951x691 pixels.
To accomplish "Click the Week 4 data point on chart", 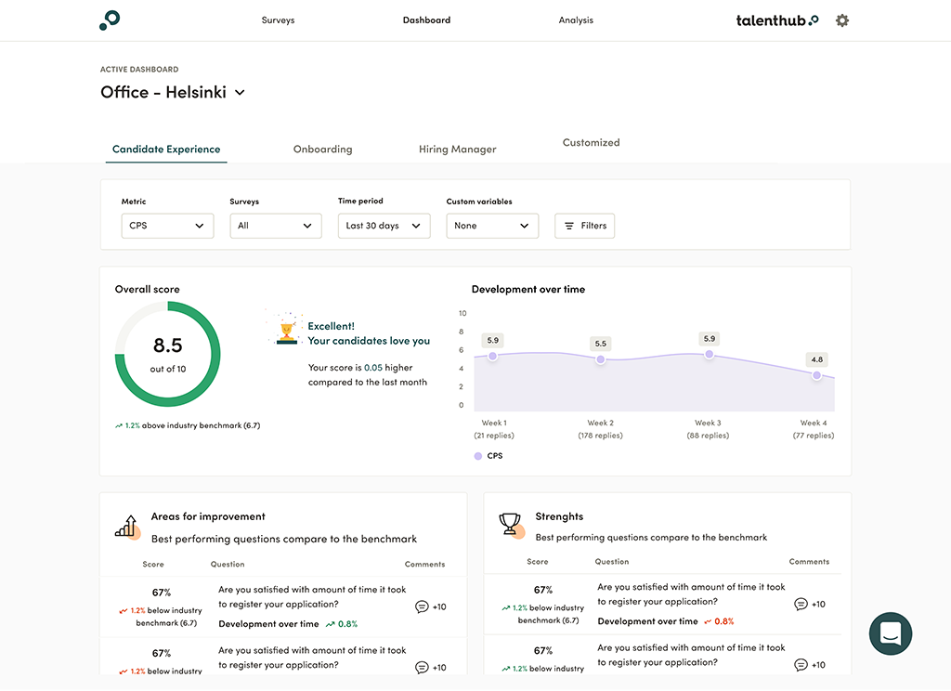I will [x=816, y=375].
